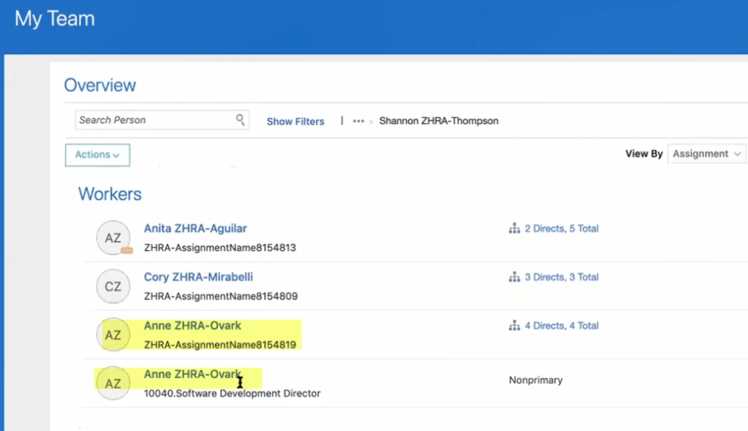The height and width of the screenshot is (431, 748).
Task: Click org chart icon beside 3 Directs
Action: click(514, 277)
